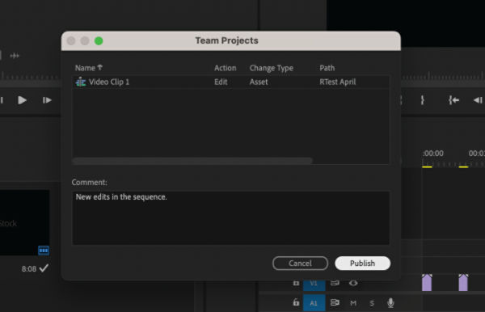Click the blue filmstrip thumbnail badge
Image resolution: width=485 pixels, height=312 pixels.
coord(44,250)
